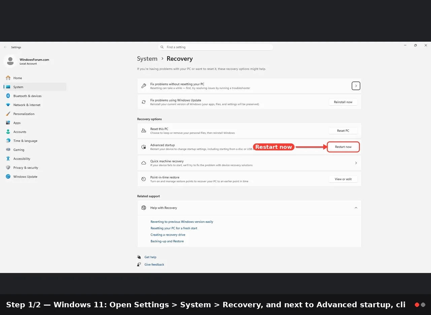Image resolution: width=431 pixels, height=315 pixels.
Task: Click the Reinstall now button
Action: (x=343, y=102)
